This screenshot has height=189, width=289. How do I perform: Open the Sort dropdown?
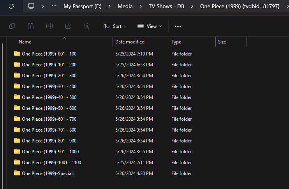[x=115, y=26]
